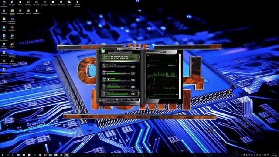Open Afterburner Settings button

click(135, 100)
